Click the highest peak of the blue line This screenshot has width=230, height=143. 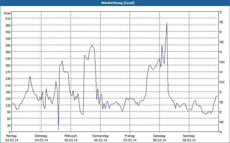(167, 23)
